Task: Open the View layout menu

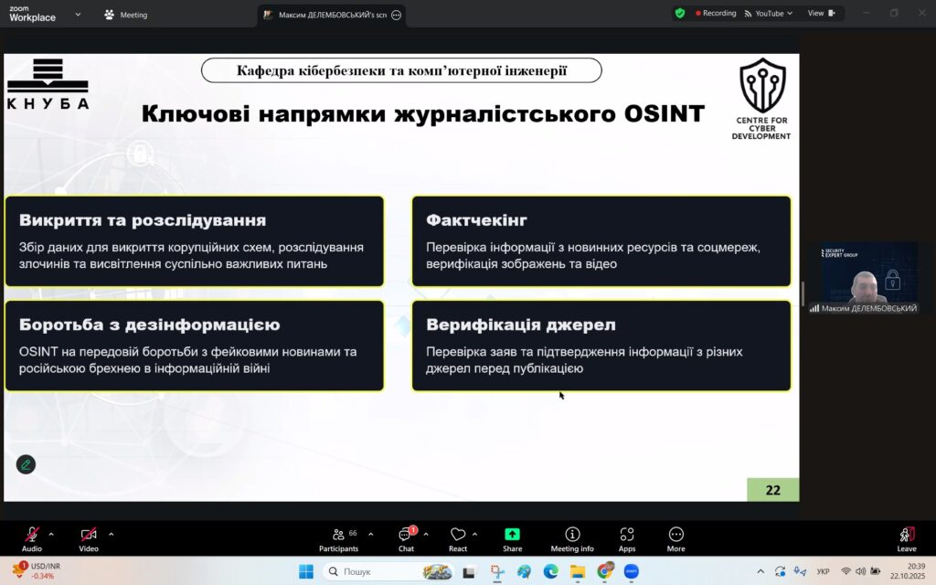Action: click(x=821, y=14)
